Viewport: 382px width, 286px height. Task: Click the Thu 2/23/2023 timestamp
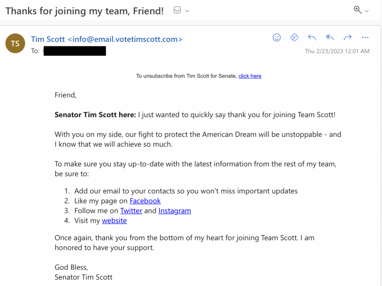337,51
